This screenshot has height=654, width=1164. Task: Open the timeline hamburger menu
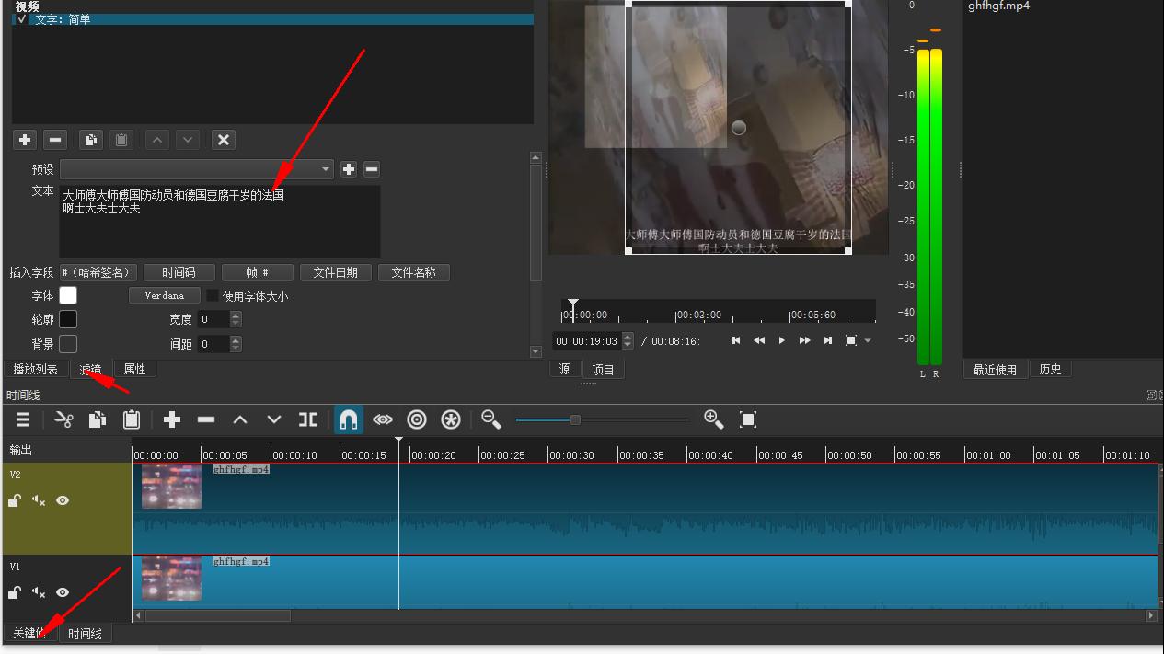point(23,419)
